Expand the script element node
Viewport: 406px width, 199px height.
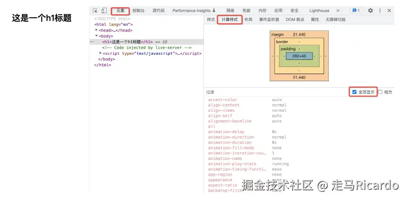point(100,53)
